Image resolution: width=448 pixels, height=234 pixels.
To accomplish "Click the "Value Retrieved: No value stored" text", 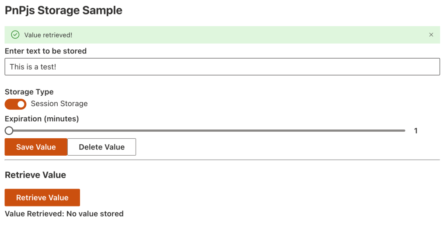I will [64, 214].
